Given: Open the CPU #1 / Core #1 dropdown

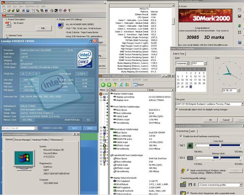Looking at the screenshot, I should click(x=36, y=128).
